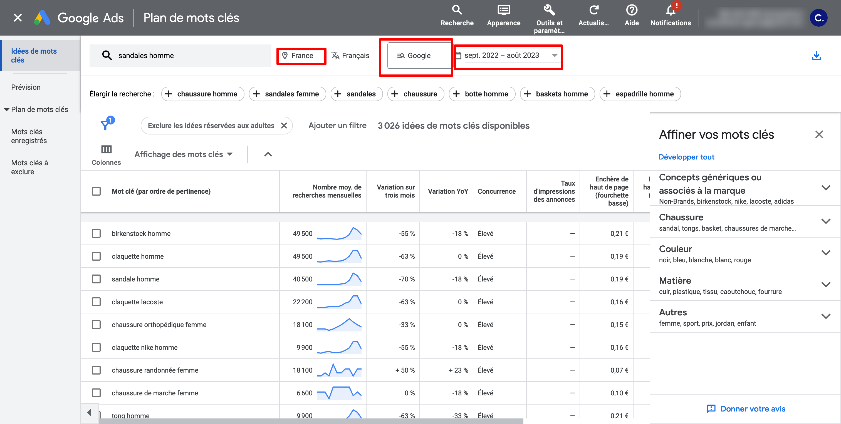This screenshot has width=841, height=424.
Task: Add the sandales suggestion chip
Action: click(357, 94)
